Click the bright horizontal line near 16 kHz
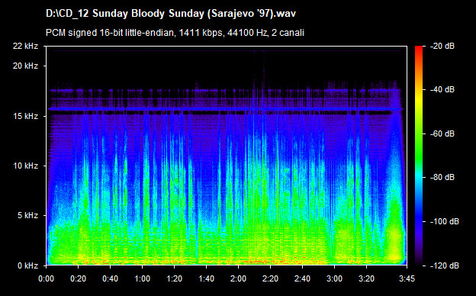The height and width of the screenshot is (296, 476). [226, 108]
